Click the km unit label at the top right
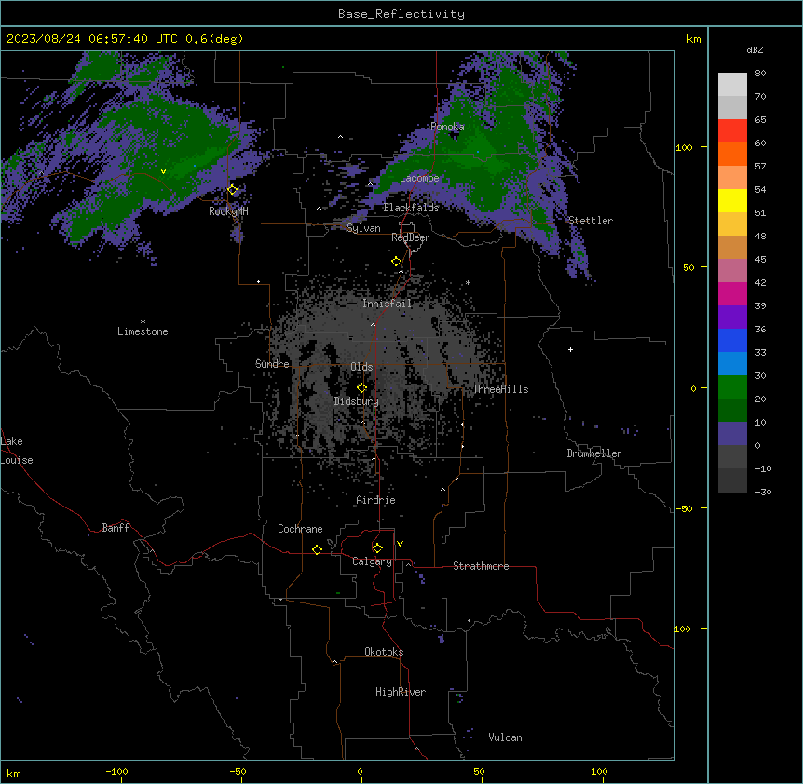This screenshot has height=784, width=803. pyautogui.click(x=694, y=39)
